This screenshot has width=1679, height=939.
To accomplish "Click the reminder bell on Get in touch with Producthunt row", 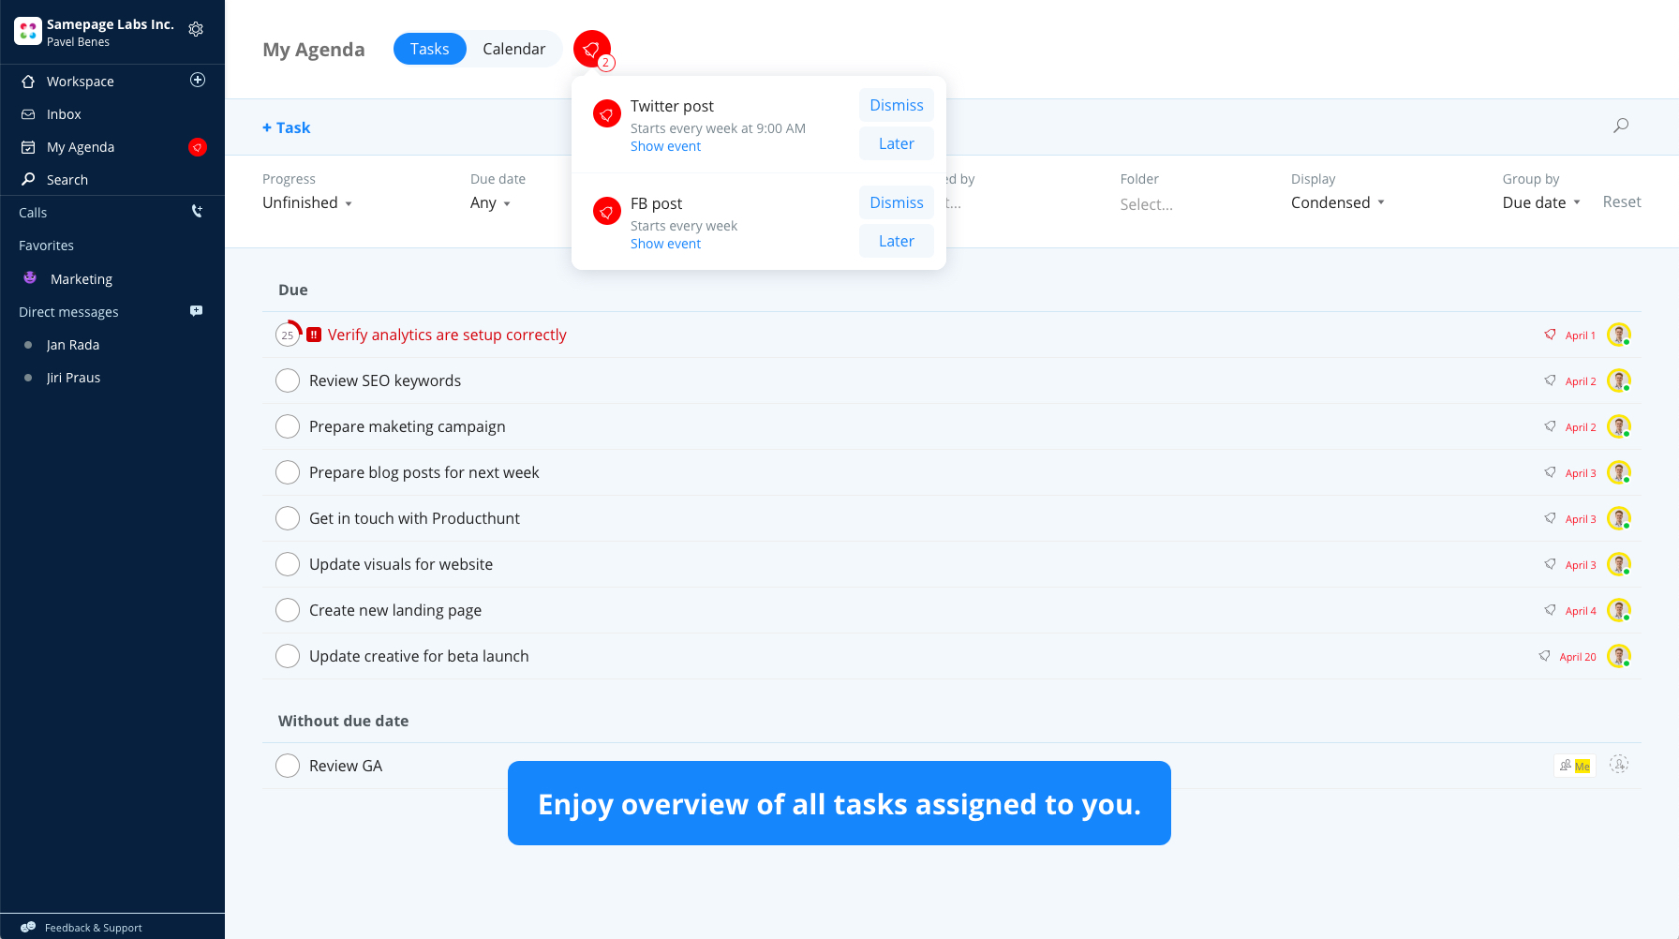I will (x=1550, y=518).
